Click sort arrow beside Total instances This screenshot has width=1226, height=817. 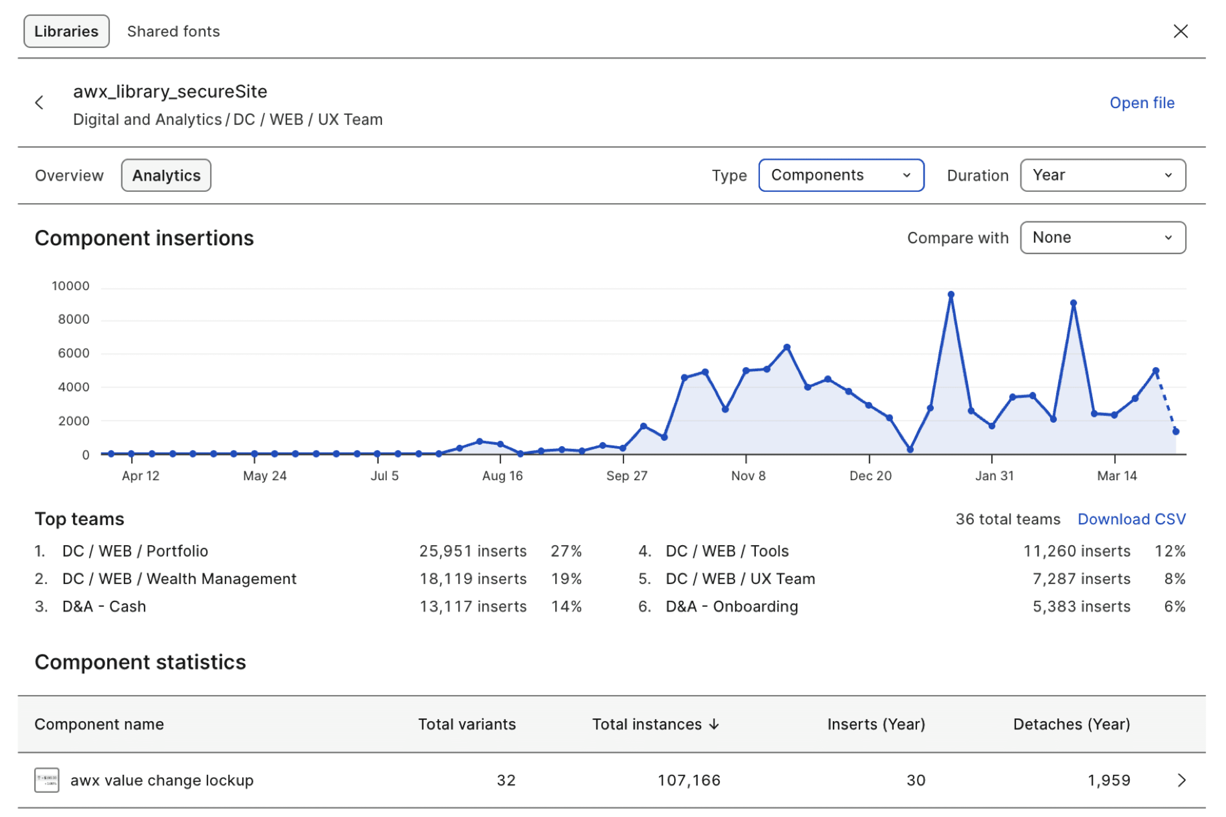tap(714, 724)
